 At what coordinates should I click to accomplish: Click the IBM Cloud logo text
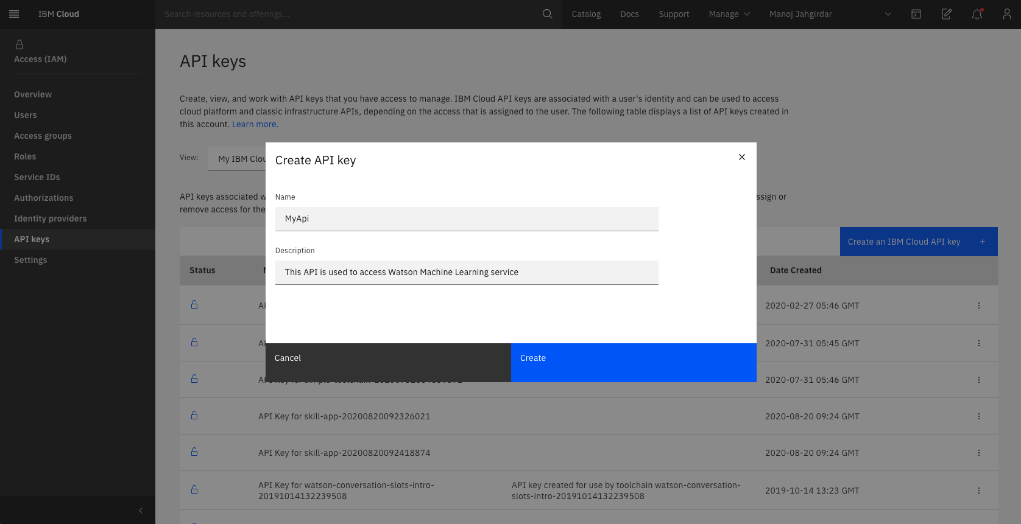click(x=58, y=14)
